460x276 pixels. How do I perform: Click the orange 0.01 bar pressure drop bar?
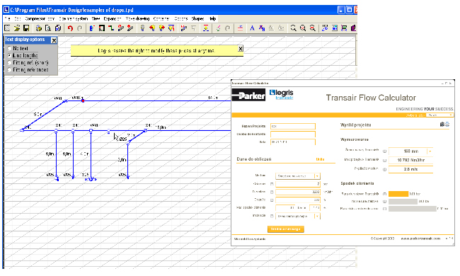coord(398,194)
